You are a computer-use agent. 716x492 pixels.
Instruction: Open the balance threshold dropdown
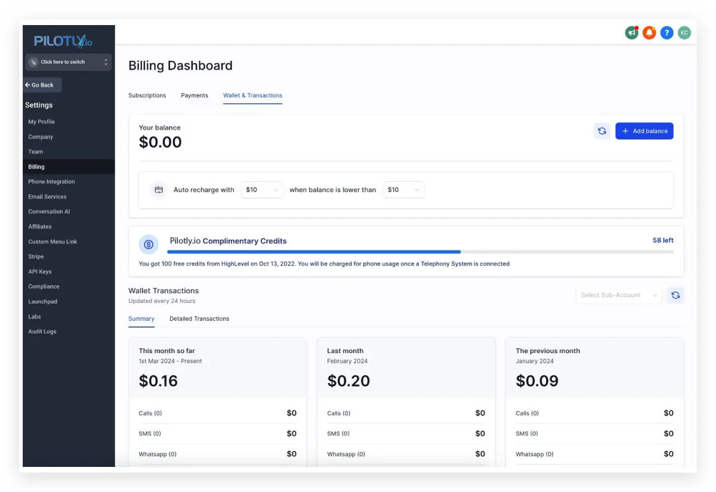coord(403,190)
